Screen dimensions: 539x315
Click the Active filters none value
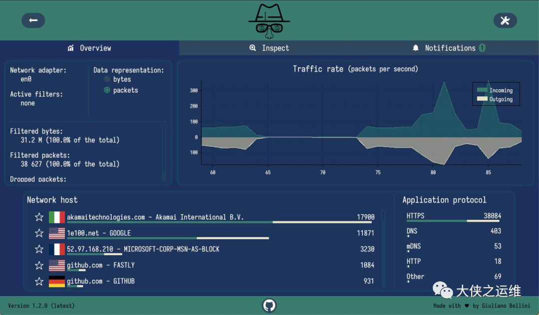(x=27, y=103)
